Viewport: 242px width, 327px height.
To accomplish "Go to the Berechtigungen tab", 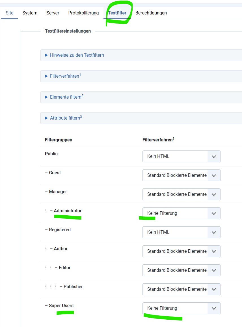I will point(151,13).
